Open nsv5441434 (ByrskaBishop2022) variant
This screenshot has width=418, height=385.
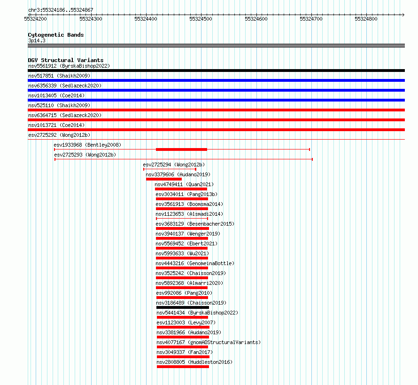tap(197, 313)
